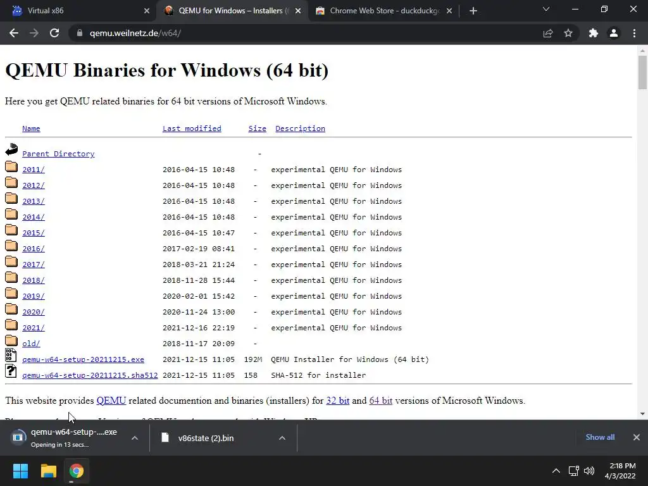Open a new tab with plus button
The image size is (648, 486).
point(473,11)
